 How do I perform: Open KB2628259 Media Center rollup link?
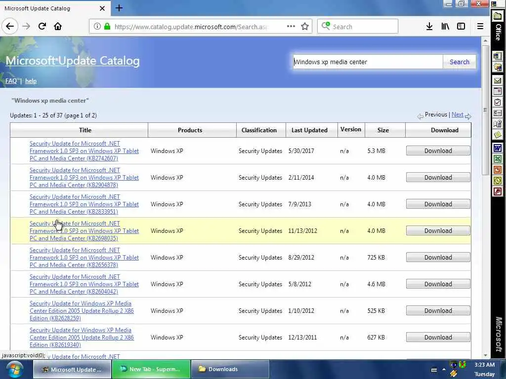point(82,311)
